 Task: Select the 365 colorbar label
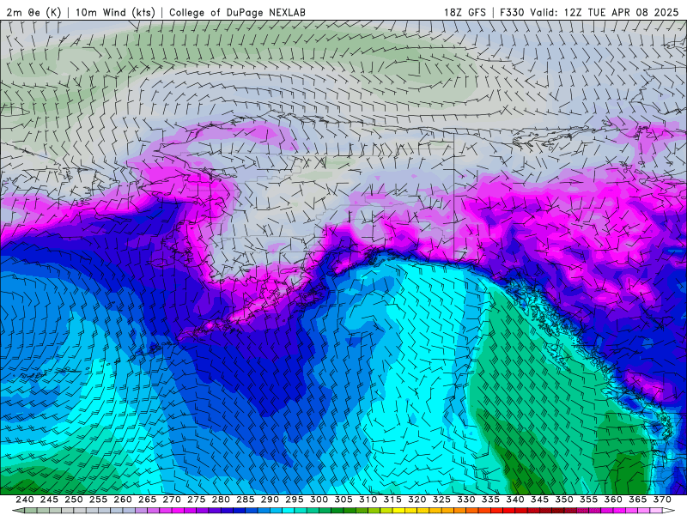[x=638, y=500]
